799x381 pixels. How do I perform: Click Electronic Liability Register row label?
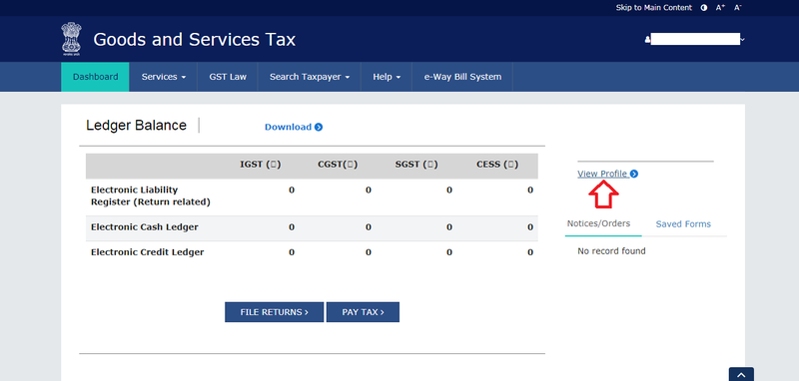(151, 195)
